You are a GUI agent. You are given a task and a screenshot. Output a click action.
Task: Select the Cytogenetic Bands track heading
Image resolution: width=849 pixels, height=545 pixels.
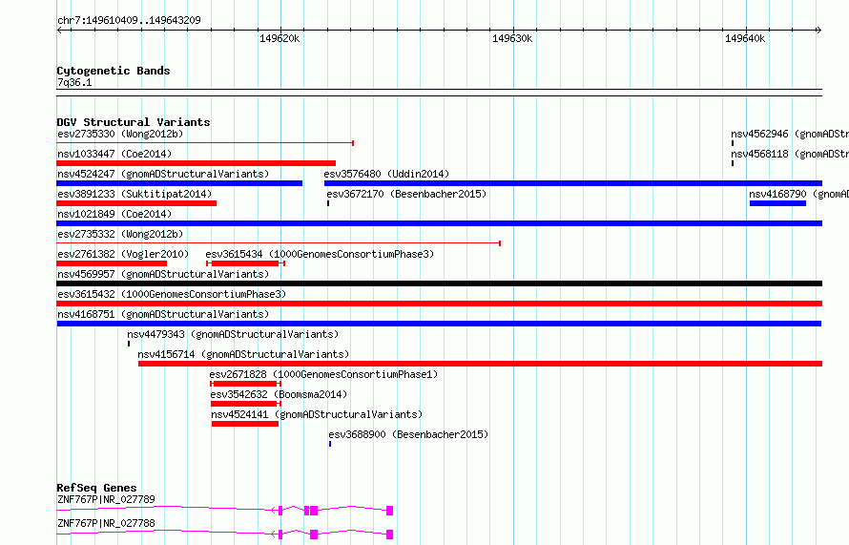pos(114,71)
